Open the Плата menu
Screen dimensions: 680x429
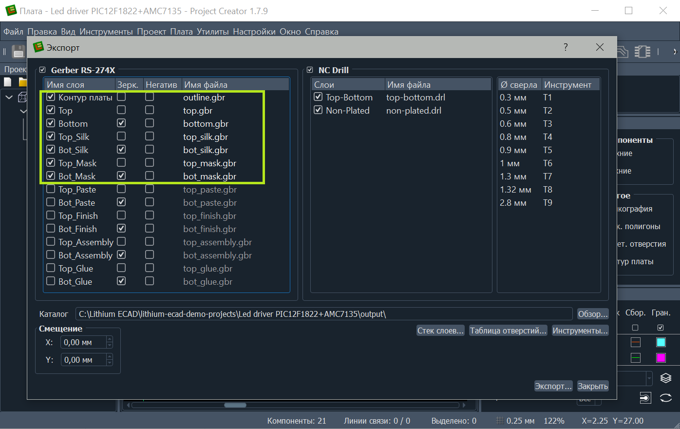point(181,32)
